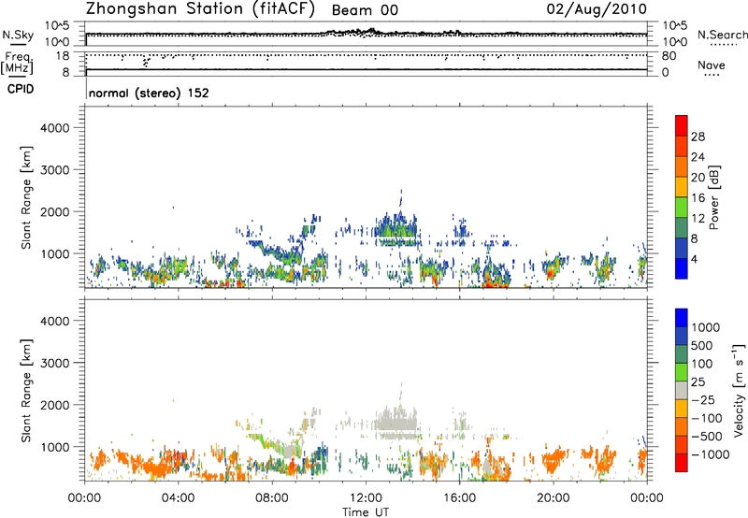Select the red bottom velocity color segment
Image resolution: width=748 pixels, height=518 pixels.
pyautogui.click(x=682, y=463)
